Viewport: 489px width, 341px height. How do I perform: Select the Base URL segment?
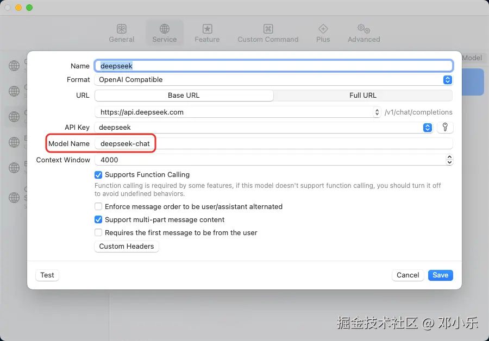[x=184, y=96]
